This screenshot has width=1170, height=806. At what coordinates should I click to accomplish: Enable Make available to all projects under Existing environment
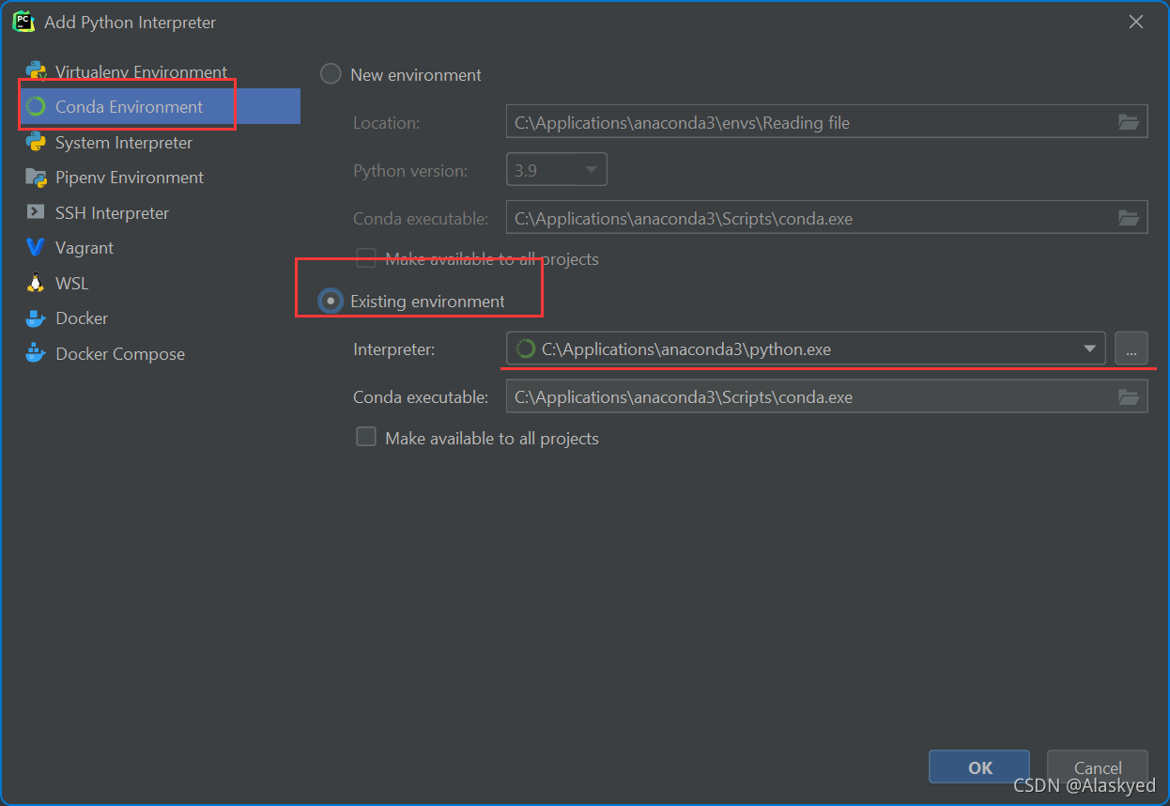(366, 437)
